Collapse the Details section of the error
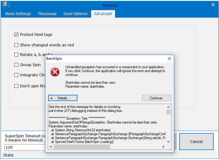Screen dimensions: 219x160 coord(63,98)
